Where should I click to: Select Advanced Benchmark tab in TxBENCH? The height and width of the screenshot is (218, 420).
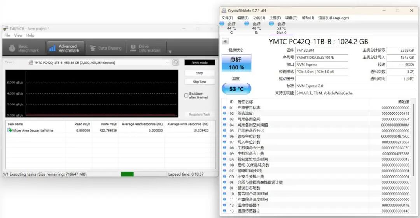click(x=66, y=48)
